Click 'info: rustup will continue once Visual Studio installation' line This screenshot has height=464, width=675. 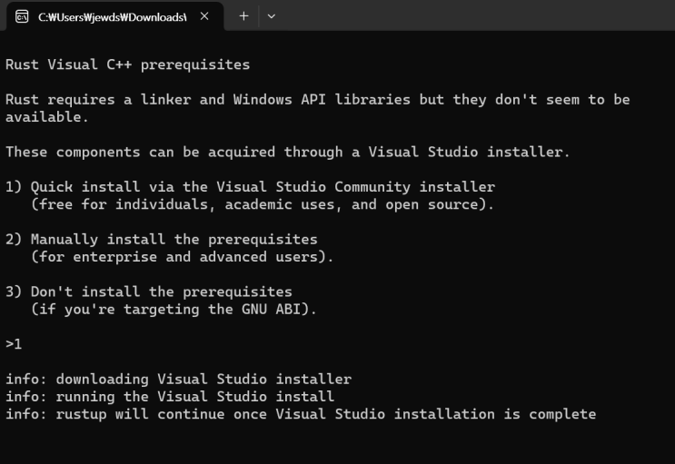pos(301,414)
